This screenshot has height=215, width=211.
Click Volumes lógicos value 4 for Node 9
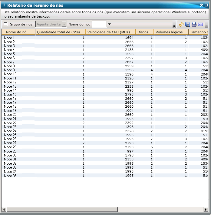[x=186, y=70]
